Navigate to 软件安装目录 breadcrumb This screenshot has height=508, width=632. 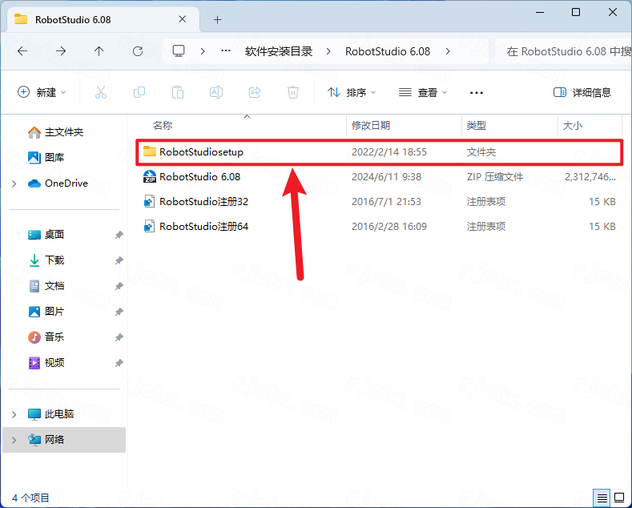click(279, 51)
